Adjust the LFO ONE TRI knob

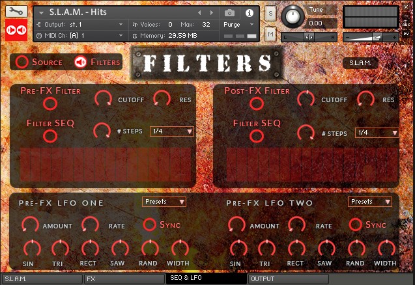pyautogui.click(x=61, y=249)
